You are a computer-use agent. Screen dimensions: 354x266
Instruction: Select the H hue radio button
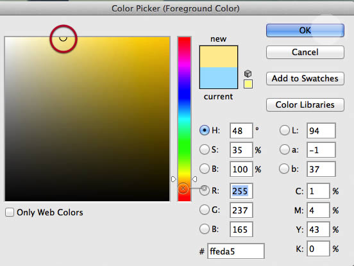tap(205, 130)
